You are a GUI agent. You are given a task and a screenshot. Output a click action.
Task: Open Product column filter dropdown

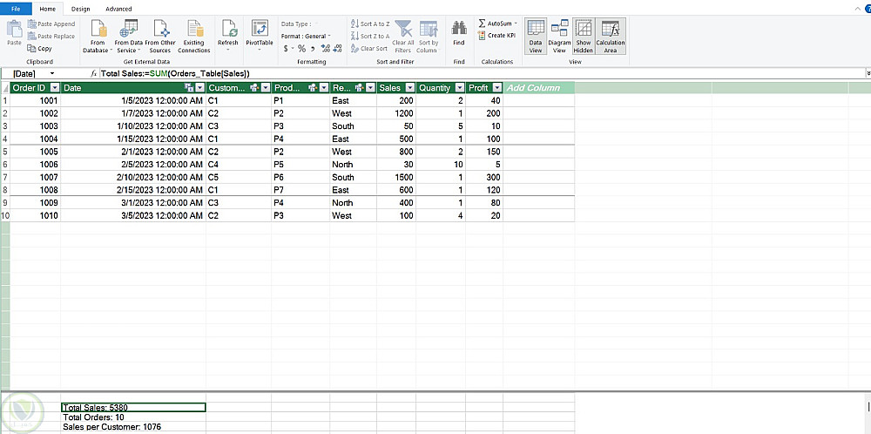(x=323, y=88)
